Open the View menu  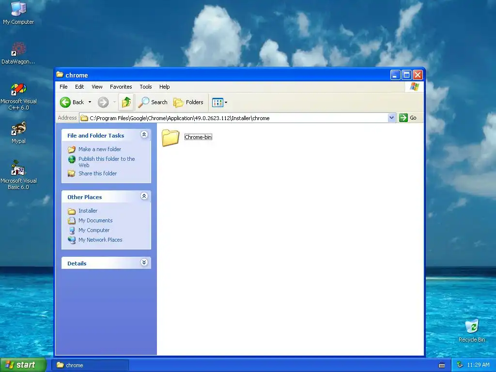pos(97,87)
